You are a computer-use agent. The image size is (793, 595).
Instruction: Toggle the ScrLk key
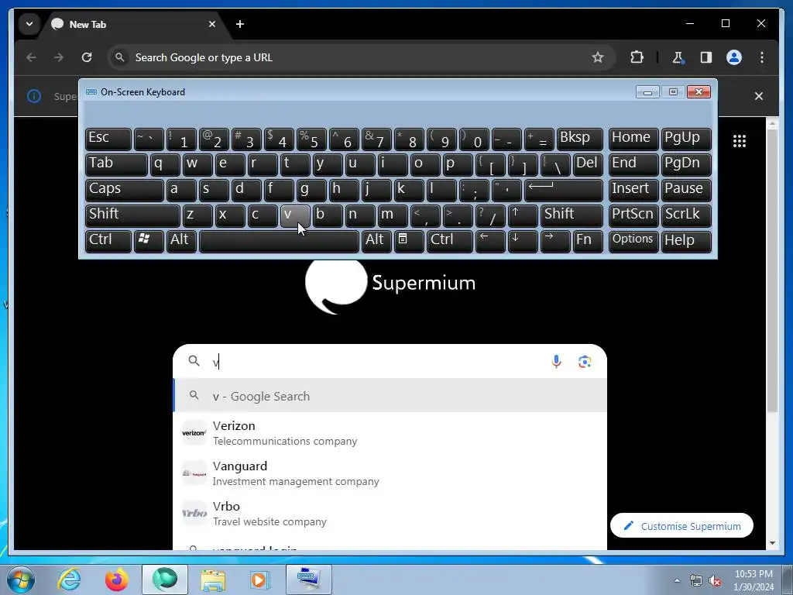click(x=686, y=215)
